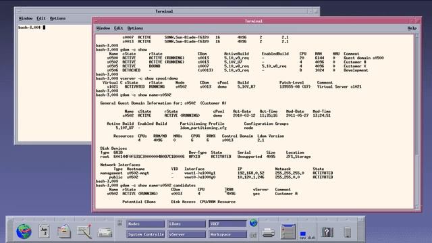Screen dimensions: 432x243
Task: Expand subpanel arrow above Text Note icon
Action: (84, 219)
